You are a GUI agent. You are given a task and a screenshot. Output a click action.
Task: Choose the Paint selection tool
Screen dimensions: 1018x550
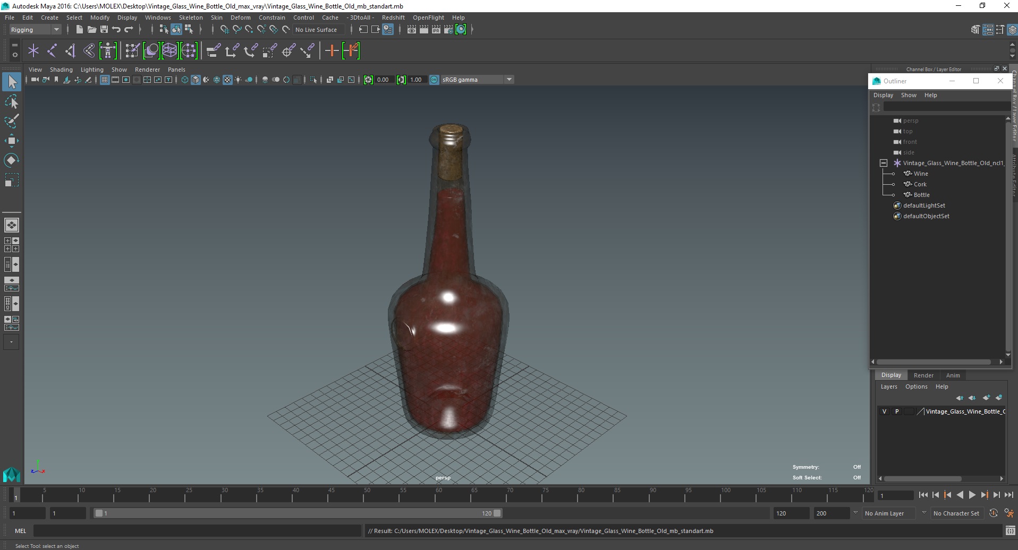12,121
